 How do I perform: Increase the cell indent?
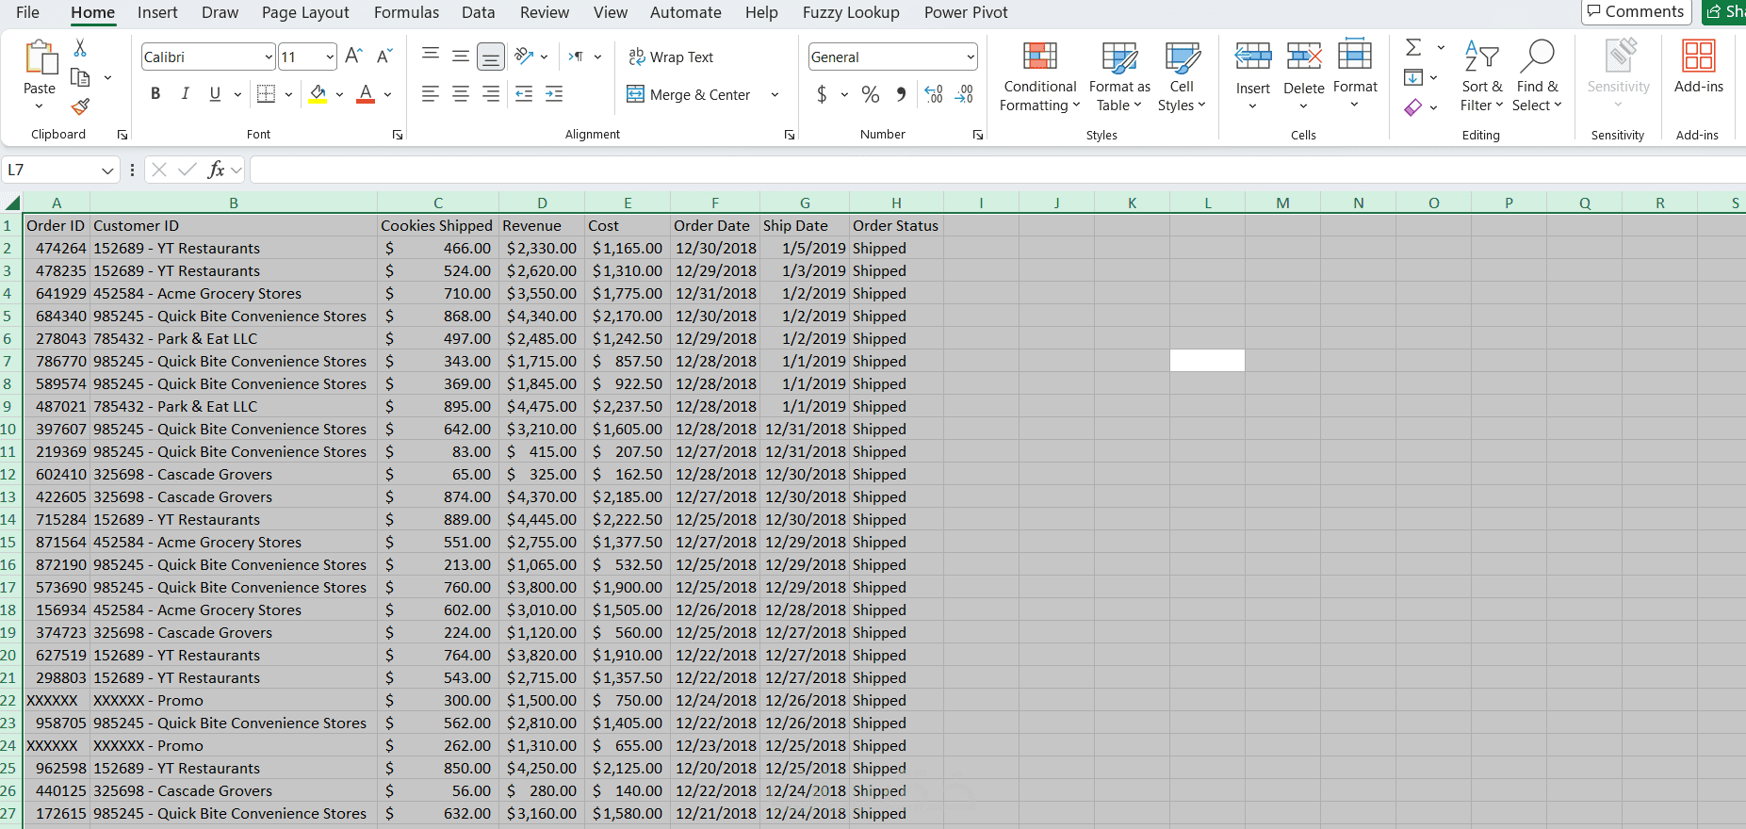554,94
